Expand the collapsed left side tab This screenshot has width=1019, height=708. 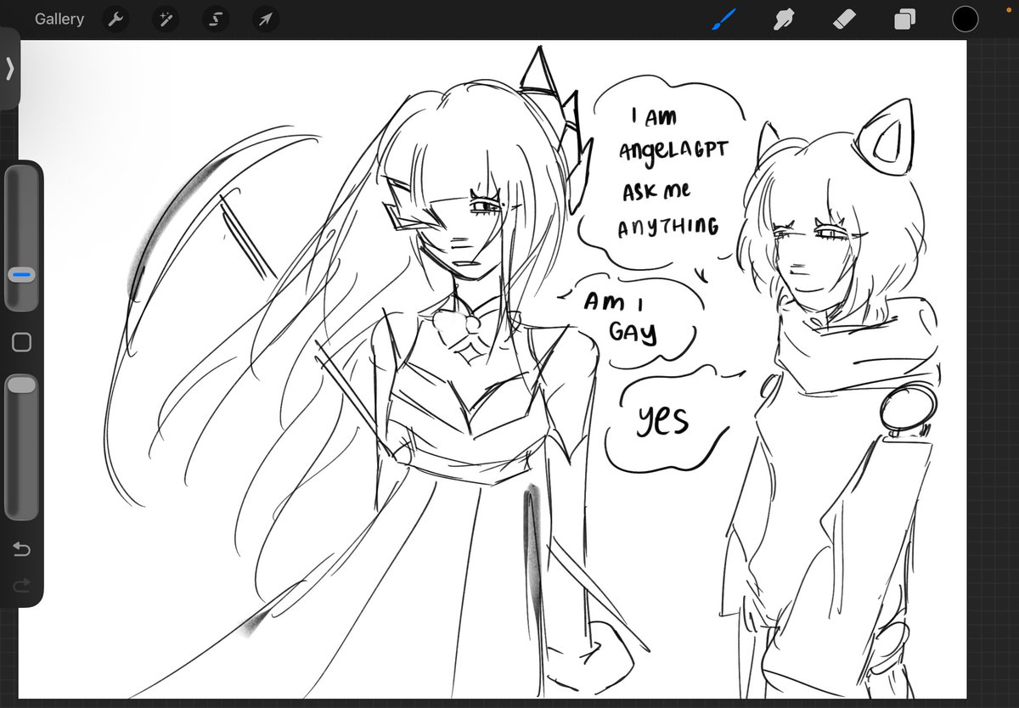pyautogui.click(x=9, y=69)
